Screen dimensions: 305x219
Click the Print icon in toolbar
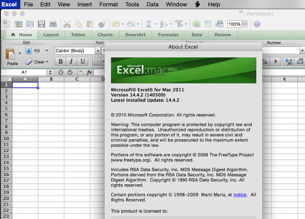[53, 24]
